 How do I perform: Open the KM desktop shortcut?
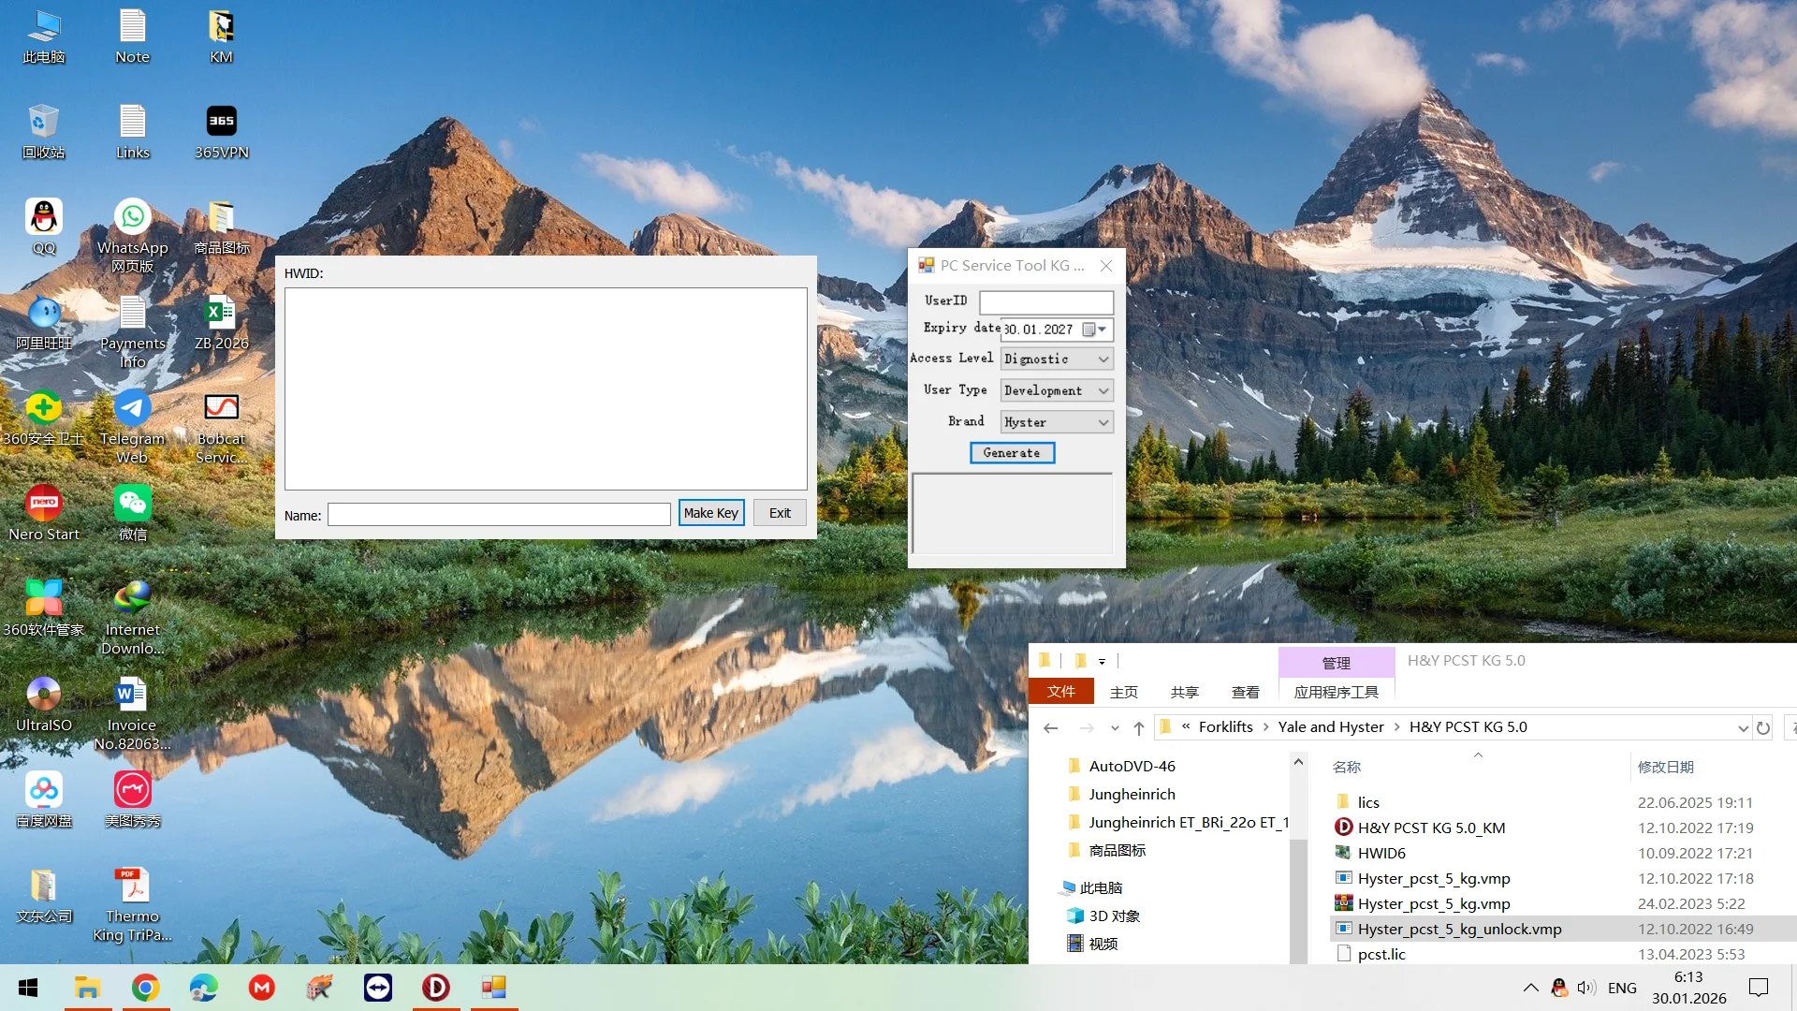pyautogui.click(x=221, y=37)
